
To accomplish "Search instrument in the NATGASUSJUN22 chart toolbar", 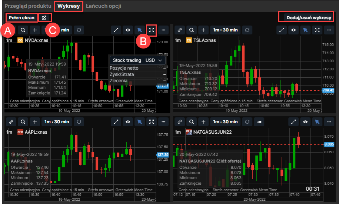I will pos(192,122).
